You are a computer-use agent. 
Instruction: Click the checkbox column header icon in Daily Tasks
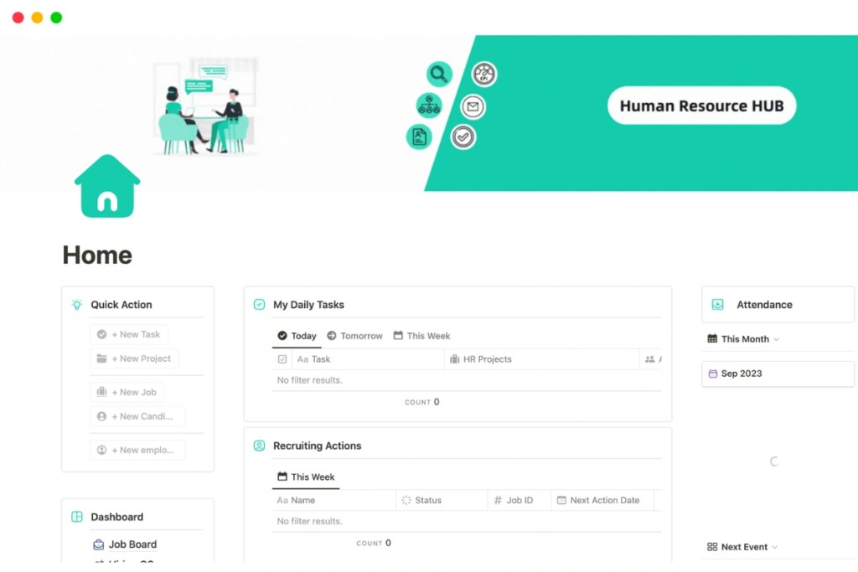coord(282,359)
